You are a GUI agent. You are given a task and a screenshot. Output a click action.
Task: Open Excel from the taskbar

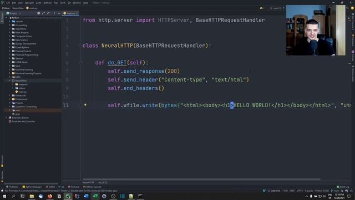pyautogui.click(x=95, y=196)
